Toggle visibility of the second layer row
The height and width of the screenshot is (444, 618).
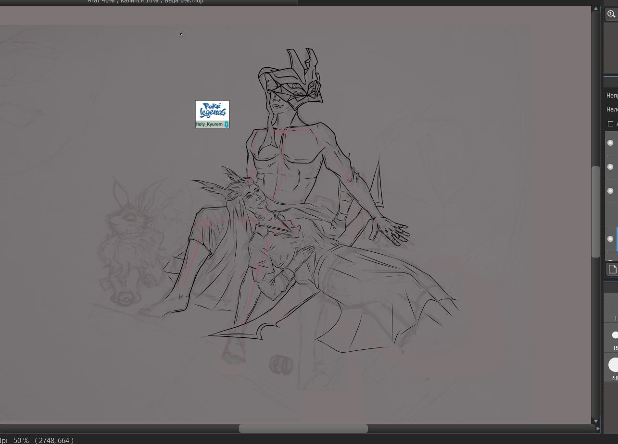610,167
